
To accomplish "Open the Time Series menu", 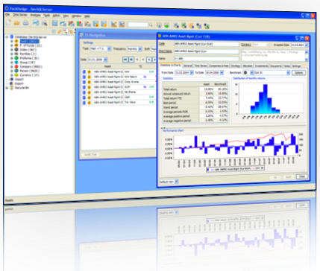I will click(x=20, y=15).
